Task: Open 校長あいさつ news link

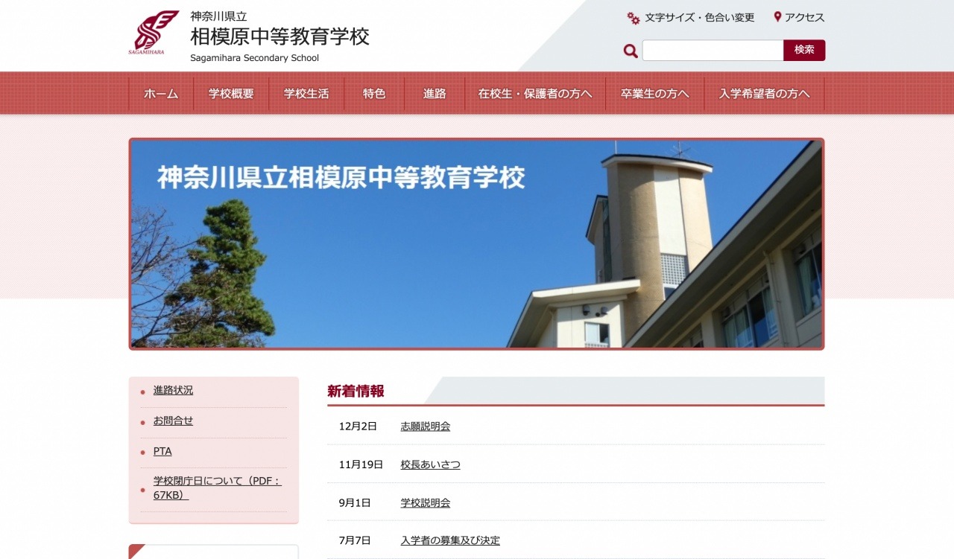Action: [x=431, y=464]
